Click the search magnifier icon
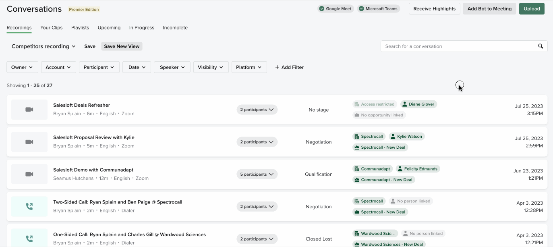The height and width of the screenshot is (247, 553). (x=541, y=46)
